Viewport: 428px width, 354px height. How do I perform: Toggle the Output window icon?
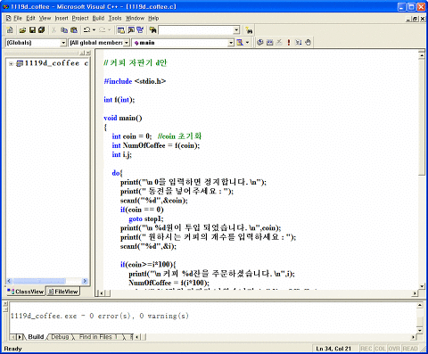coord(131,30)
